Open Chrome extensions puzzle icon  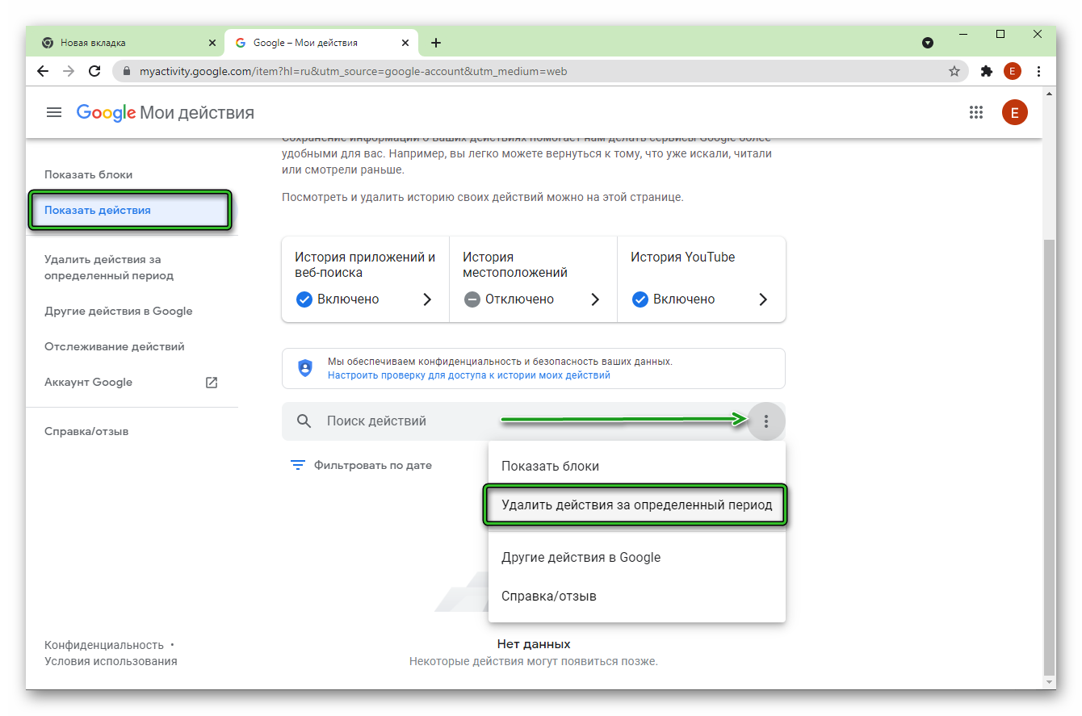[x=986, y=71]
